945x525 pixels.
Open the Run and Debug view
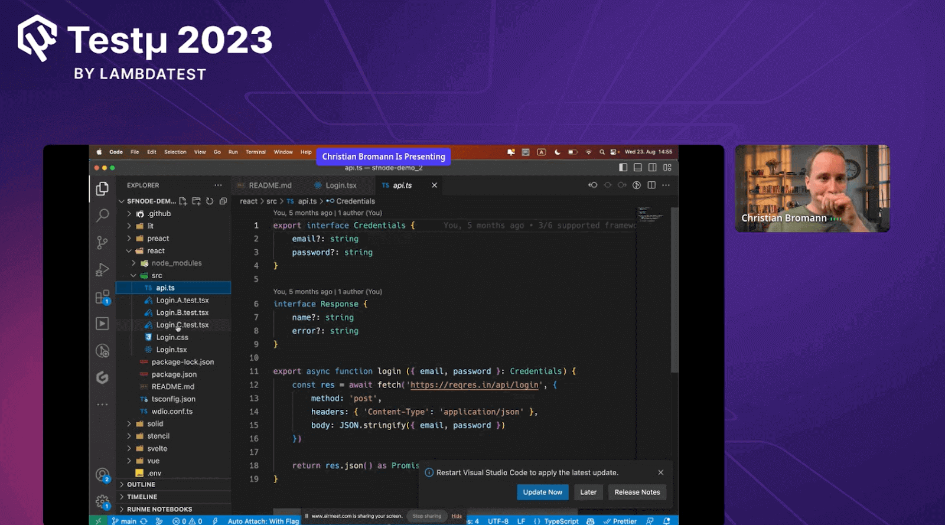point(102,269)
